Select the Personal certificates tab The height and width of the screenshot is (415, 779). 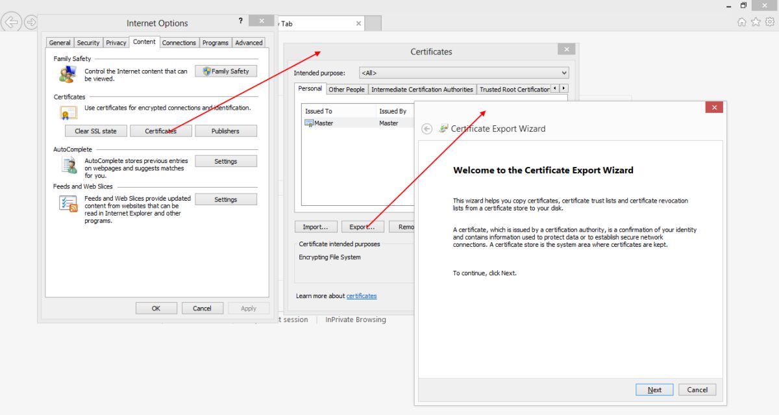310,88
